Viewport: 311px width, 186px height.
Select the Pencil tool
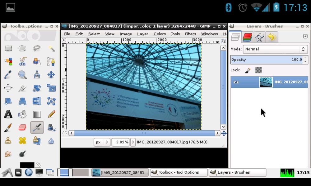pos(51,114)
